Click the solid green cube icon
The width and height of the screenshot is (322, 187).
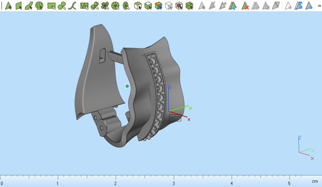tap(189, 6)
